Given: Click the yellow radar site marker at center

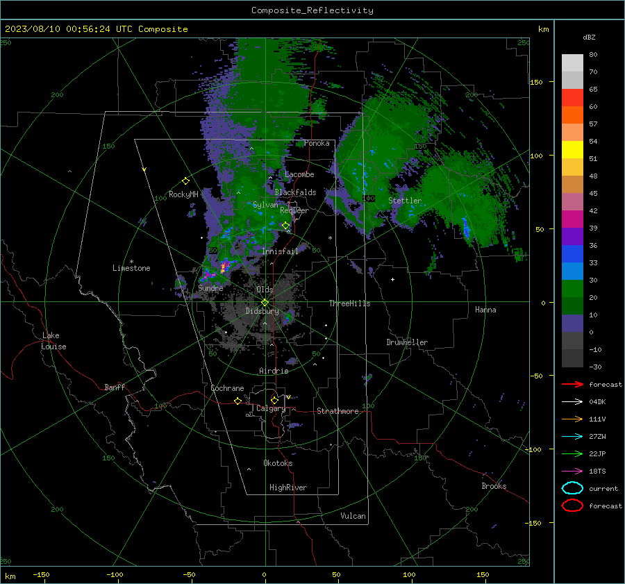Looking at the screenshot, I should pos(265,303).
